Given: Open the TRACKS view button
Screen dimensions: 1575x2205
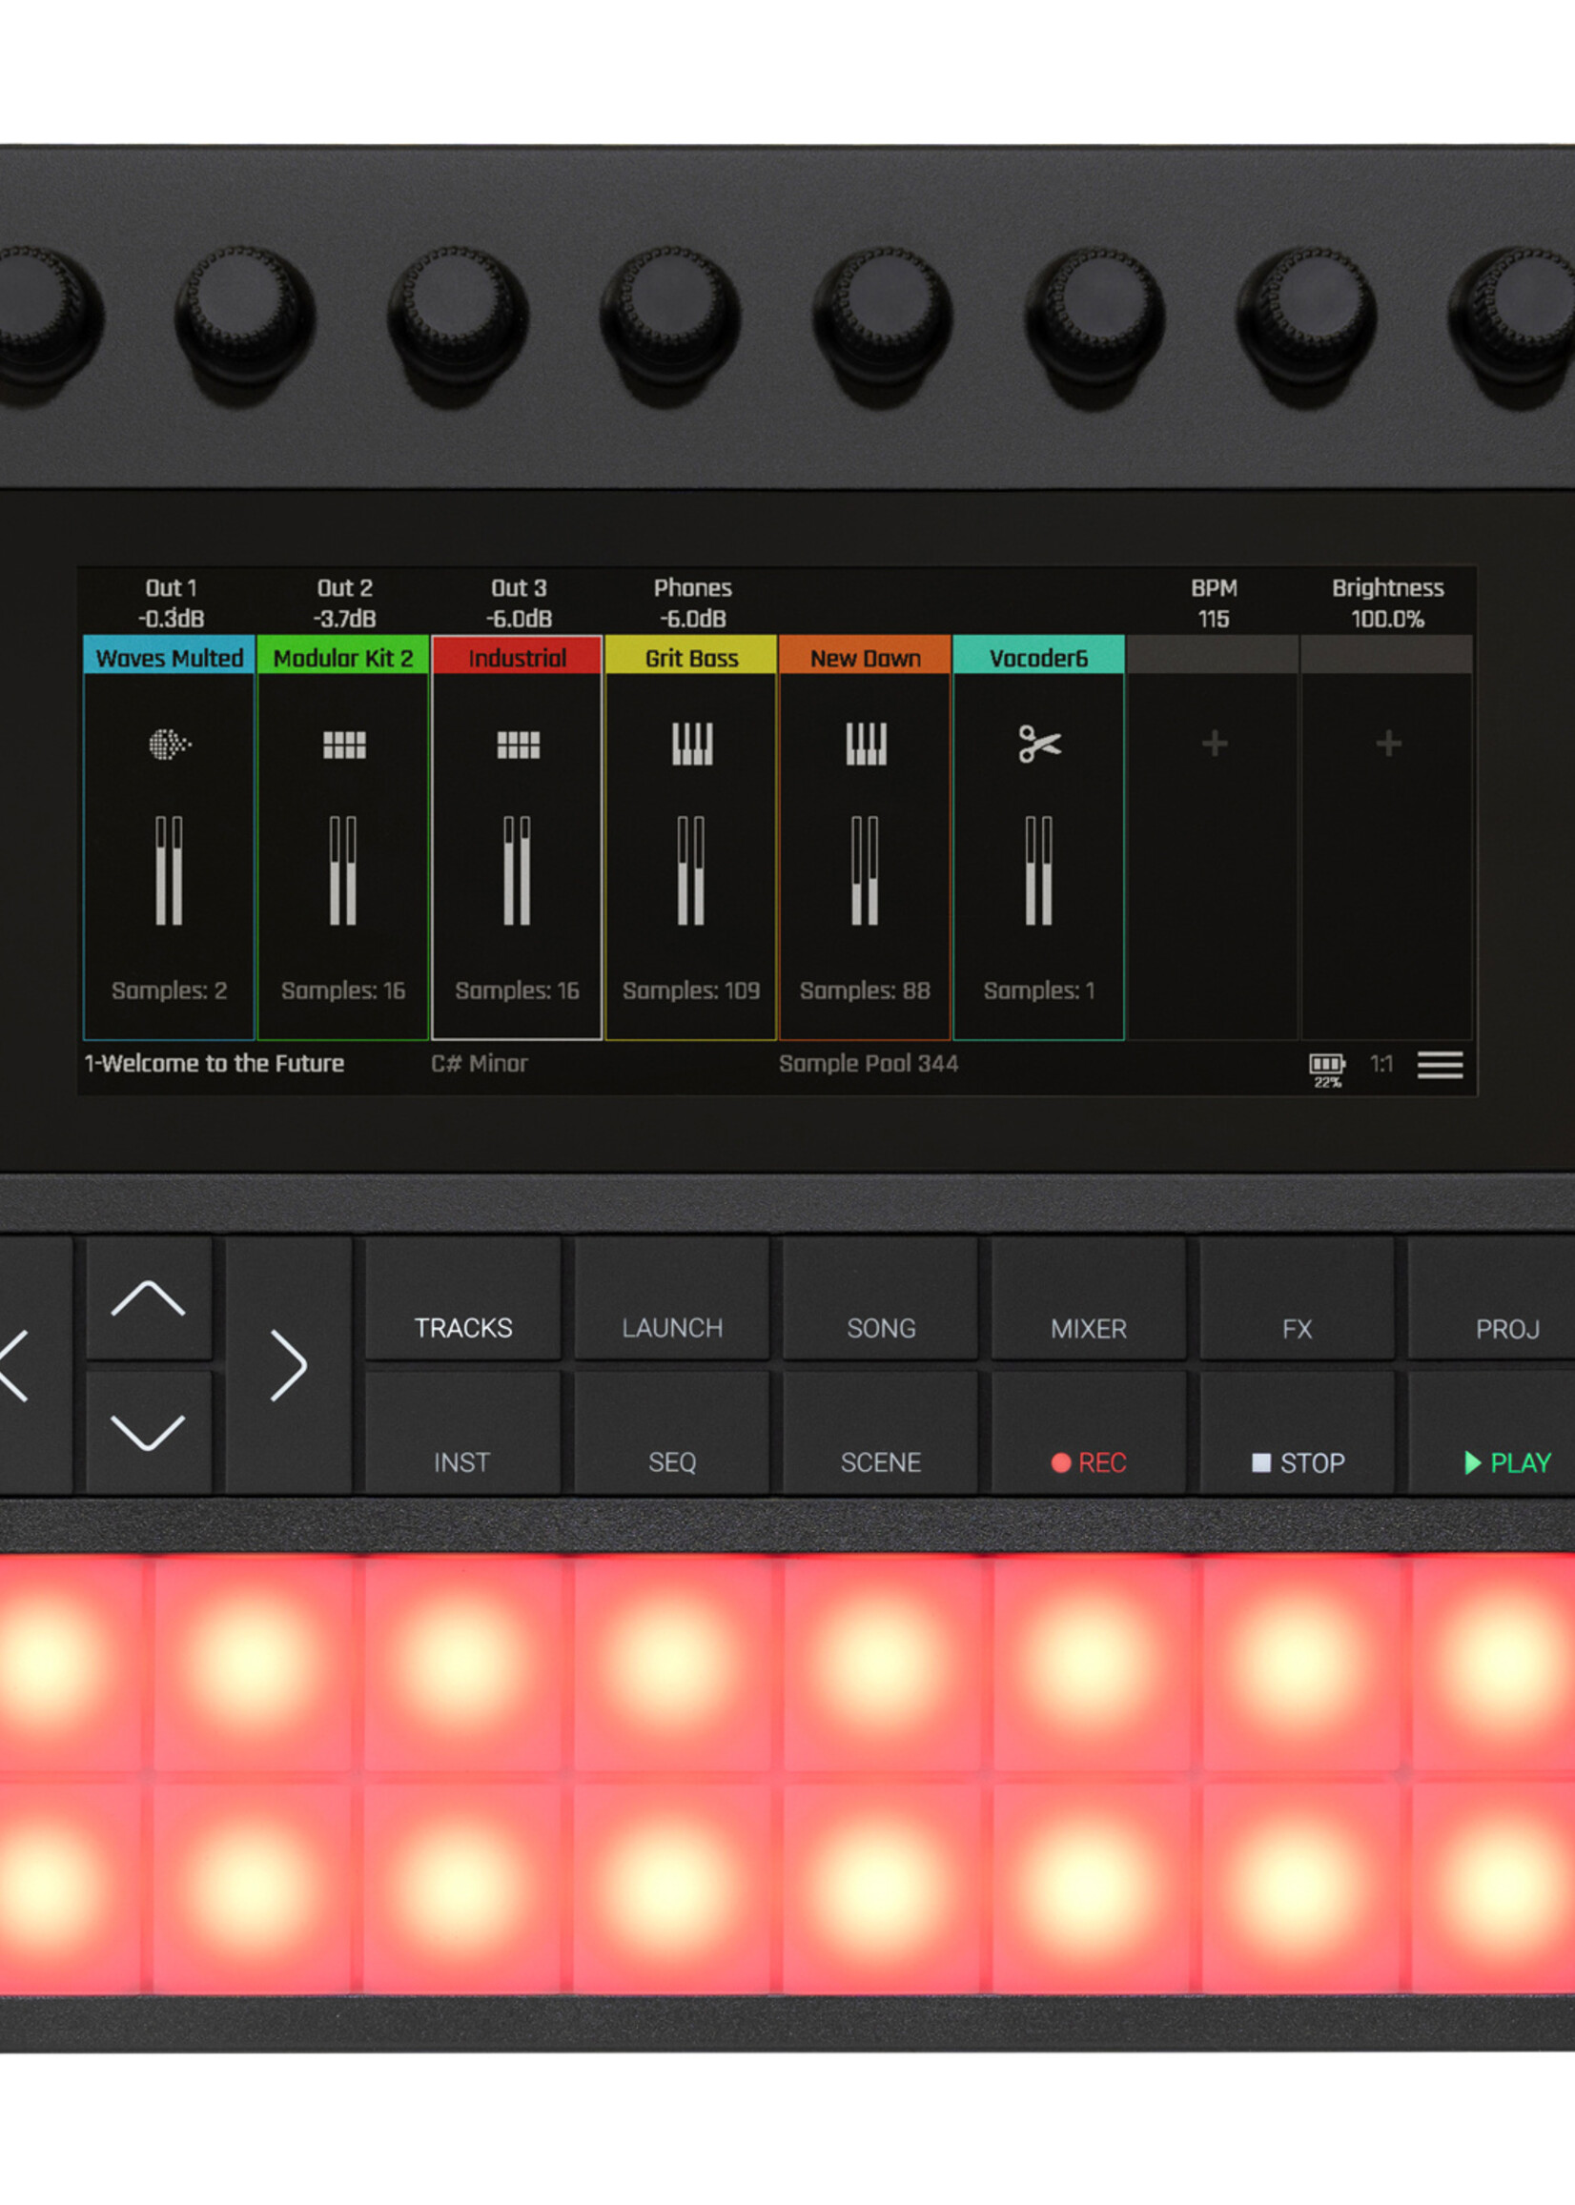Looking at the screenshot, I should [x=463, y=1298].
